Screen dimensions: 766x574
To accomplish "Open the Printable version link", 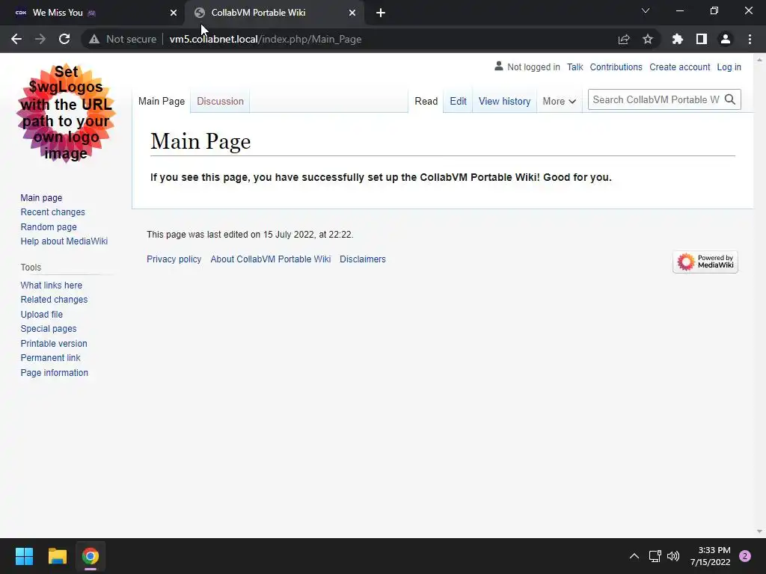I will click(54, 343).
